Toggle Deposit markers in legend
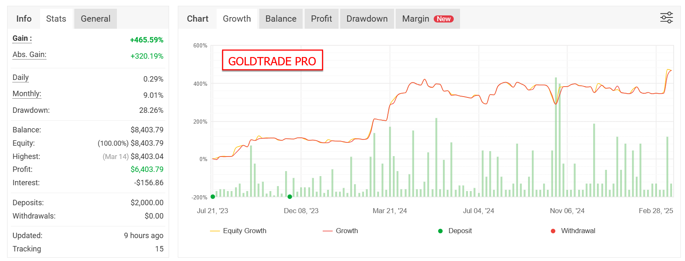Image resolution: width=685 pixels, height=261 pixels. pos(455,231)
